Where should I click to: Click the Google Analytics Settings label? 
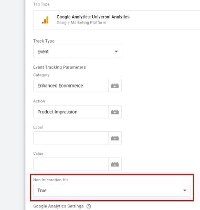[x=58, y=206]
